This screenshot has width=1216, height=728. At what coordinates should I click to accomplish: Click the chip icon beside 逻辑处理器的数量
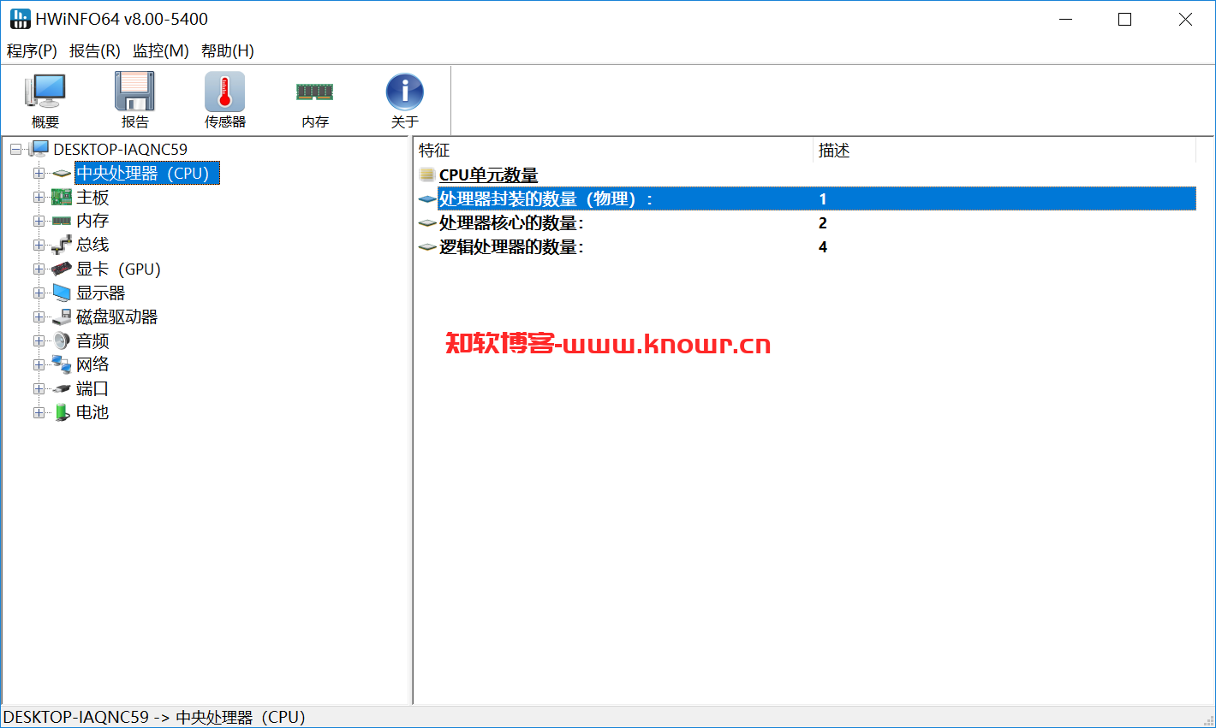tap(427, 247)
